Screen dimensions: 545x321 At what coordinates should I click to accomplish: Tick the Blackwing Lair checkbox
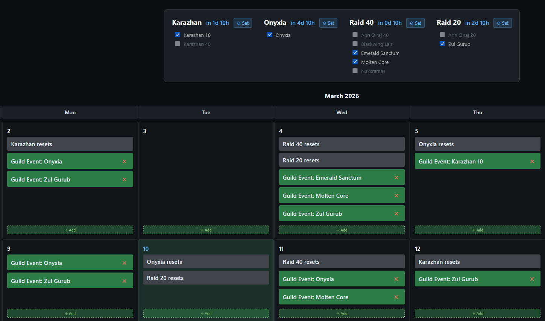[355, 44]
